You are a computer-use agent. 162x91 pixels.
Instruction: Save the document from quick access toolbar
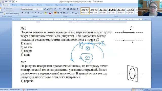coord(3,2)
